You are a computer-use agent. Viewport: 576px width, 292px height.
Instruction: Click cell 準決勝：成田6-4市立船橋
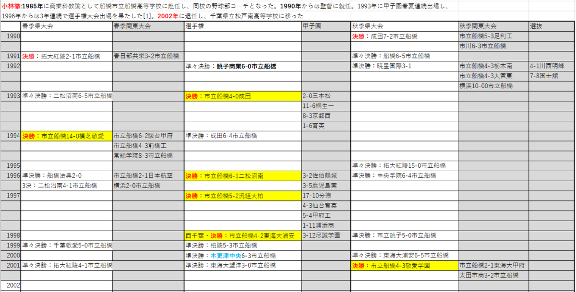[x=242, y=136]
